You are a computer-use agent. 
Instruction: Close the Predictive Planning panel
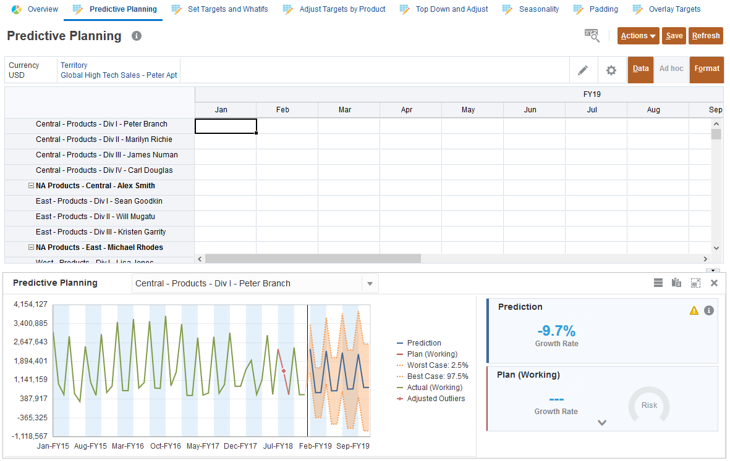(x=714, y=283)
